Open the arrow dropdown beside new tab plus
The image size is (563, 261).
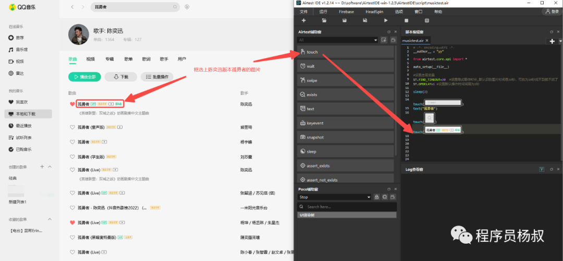[559, 41]
